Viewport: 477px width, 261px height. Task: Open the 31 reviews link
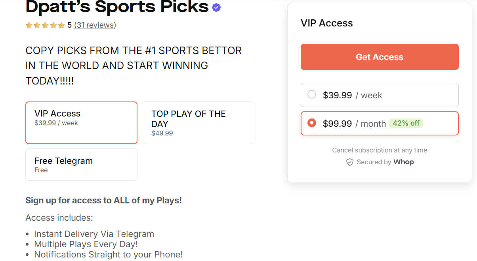click(x=95, y=25)
